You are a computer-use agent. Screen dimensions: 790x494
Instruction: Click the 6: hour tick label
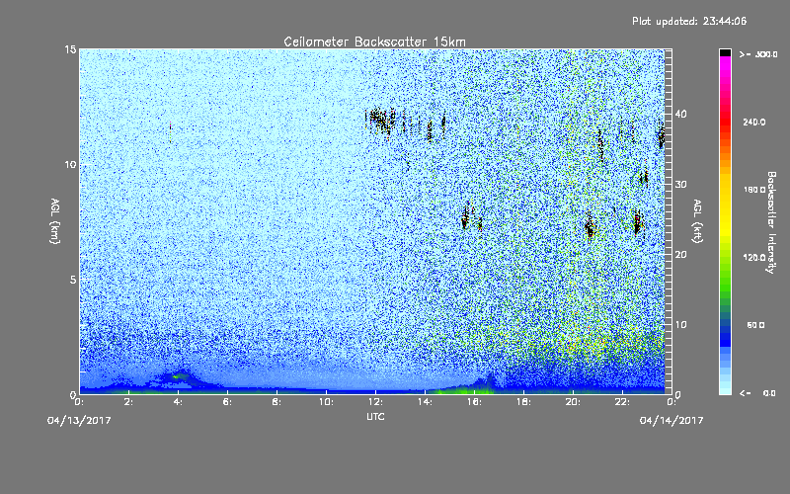point(228,402)
